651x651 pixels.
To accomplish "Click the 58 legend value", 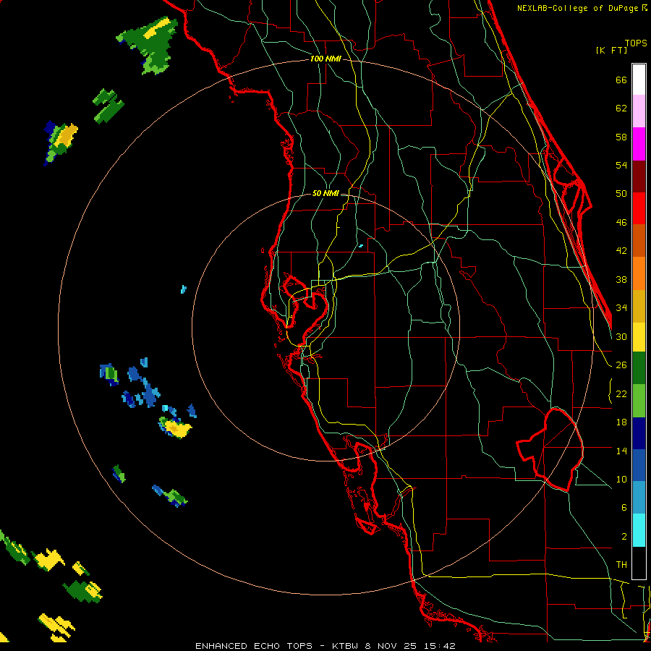I will (x=621, y=137).
